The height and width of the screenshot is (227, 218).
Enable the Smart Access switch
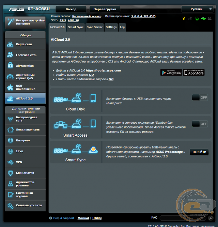[200, 124]
